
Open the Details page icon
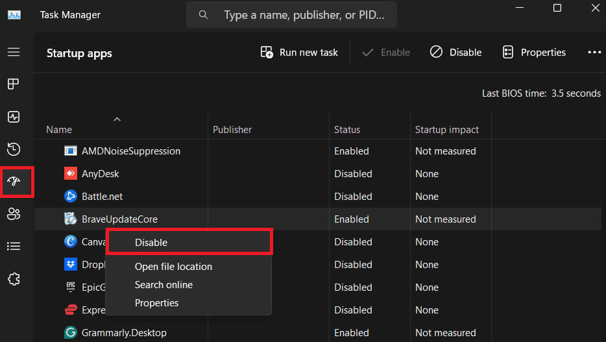14,247
